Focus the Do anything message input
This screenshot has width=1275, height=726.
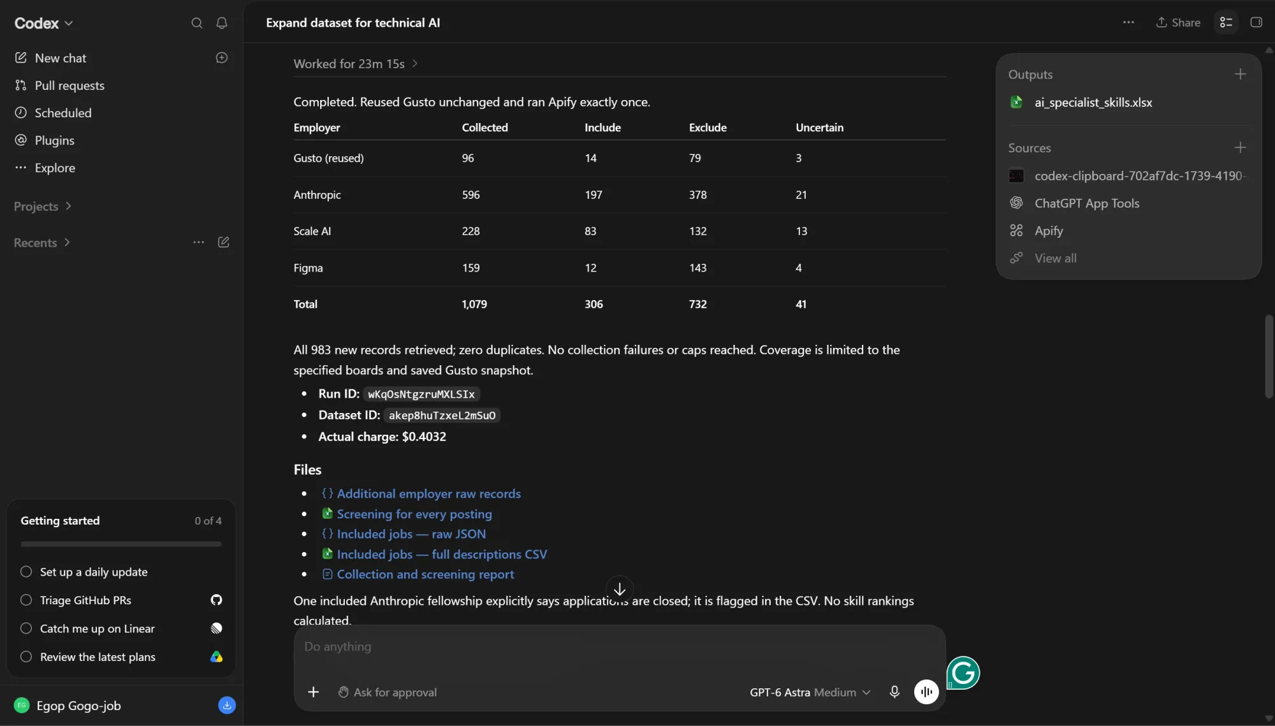pos(620,646)
